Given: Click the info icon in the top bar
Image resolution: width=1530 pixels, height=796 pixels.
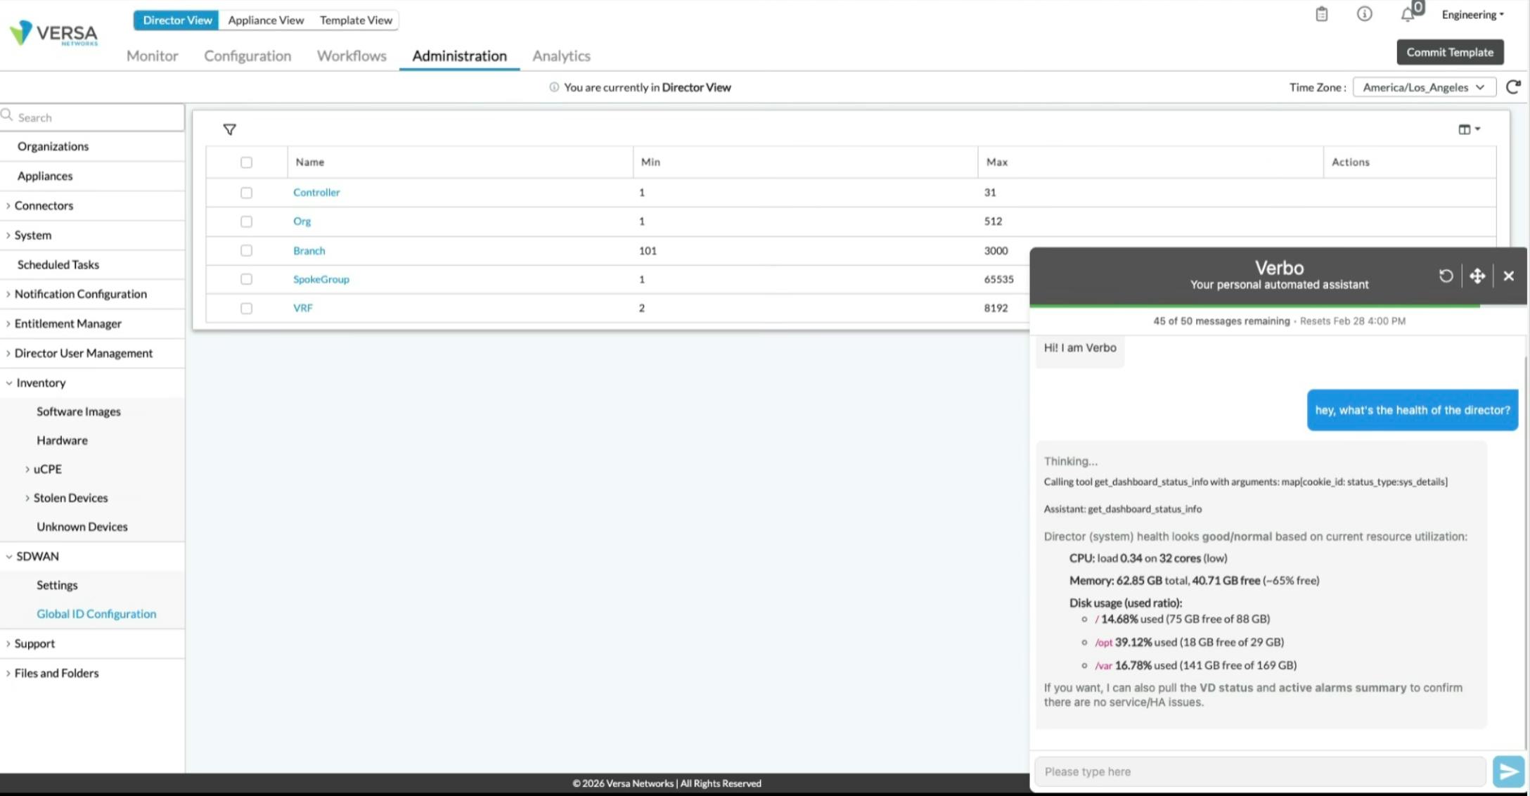Looking at the screenshot, I should (x=1364, y=14).
